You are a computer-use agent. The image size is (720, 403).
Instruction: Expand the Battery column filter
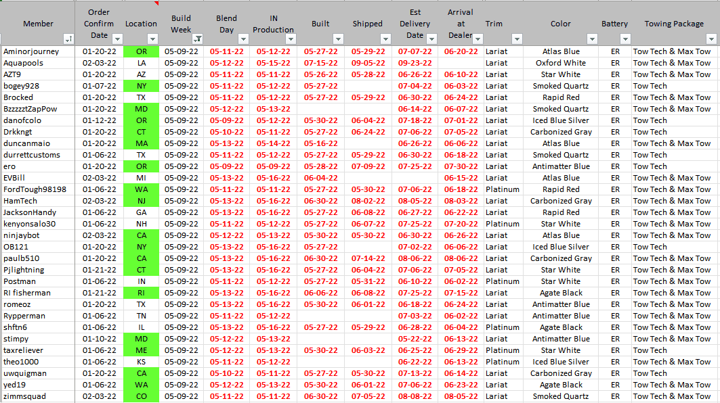tap(625, 39)
